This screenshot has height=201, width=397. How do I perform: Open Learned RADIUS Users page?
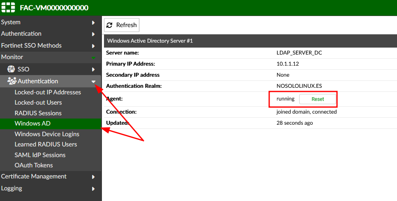pos(46,144)
